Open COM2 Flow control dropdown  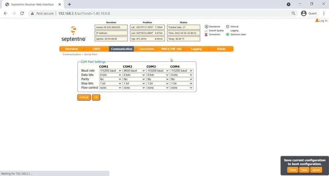pyautogui.click(x=134, y=88)
